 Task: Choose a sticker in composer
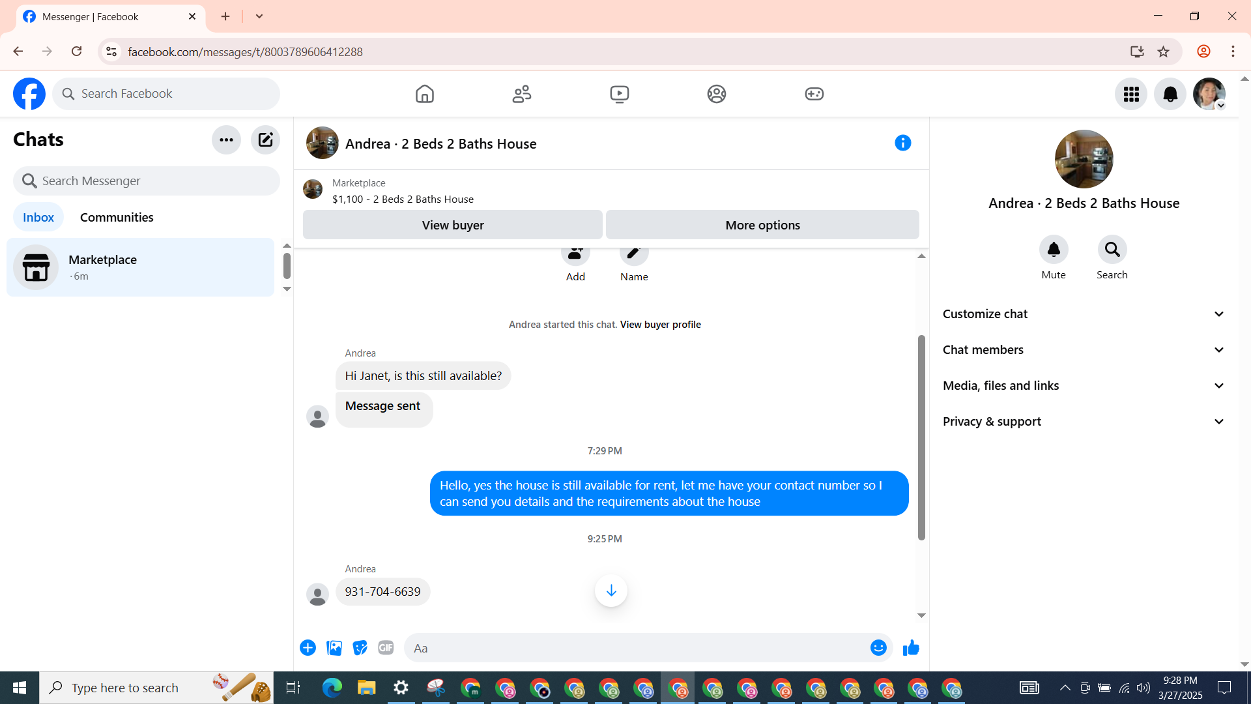pyautogui.click(x=360, y=648)
